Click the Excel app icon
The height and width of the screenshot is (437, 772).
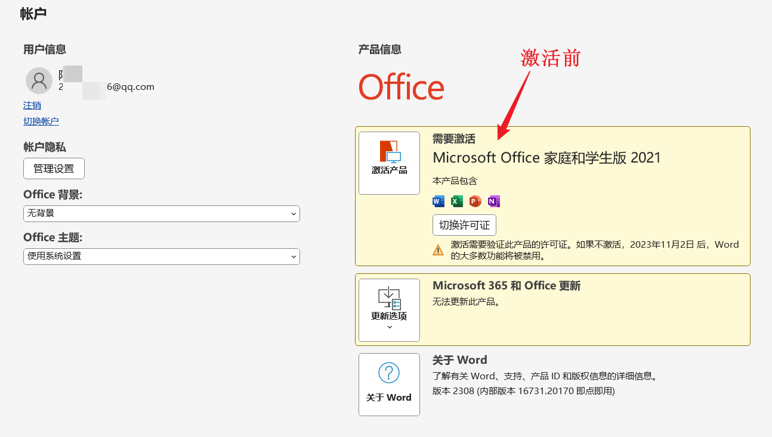pyautogui.click(x=457, y=201)
